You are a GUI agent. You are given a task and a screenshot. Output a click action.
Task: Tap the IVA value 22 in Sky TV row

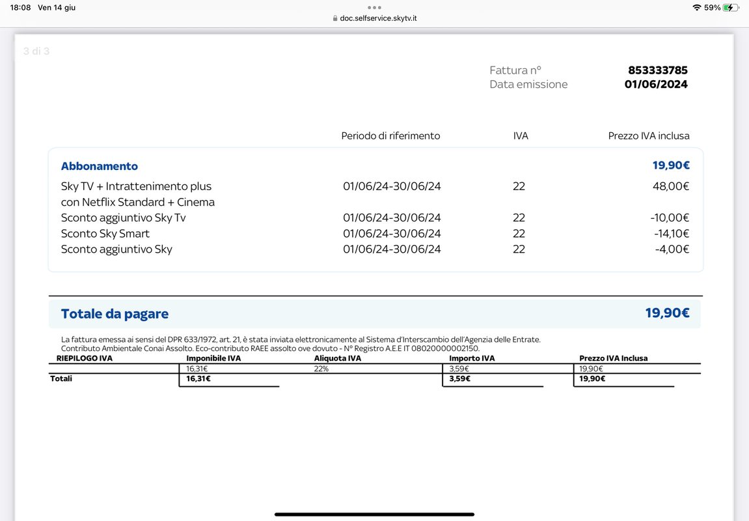[x=519, y=186]
